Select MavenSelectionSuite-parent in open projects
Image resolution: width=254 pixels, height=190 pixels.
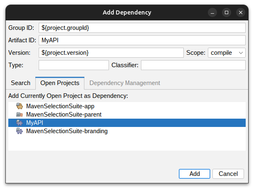(64, 114)
